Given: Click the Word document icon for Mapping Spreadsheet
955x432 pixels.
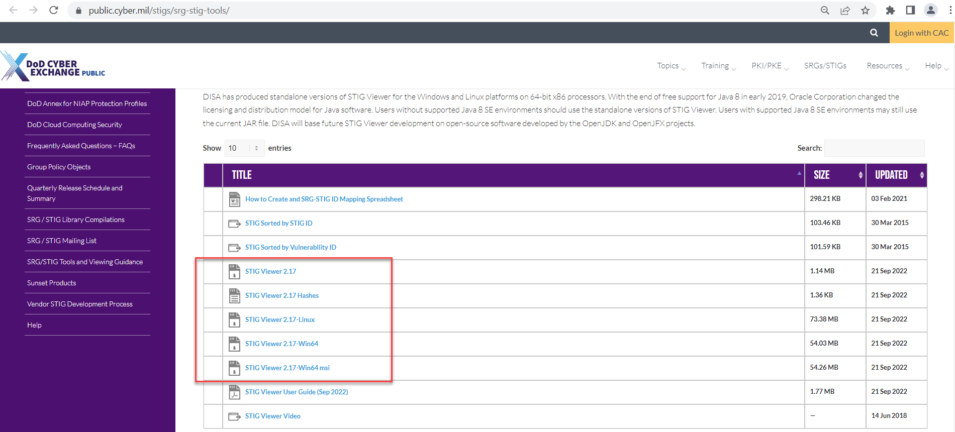Looking at the screenshot, I should tap(234, 199).
